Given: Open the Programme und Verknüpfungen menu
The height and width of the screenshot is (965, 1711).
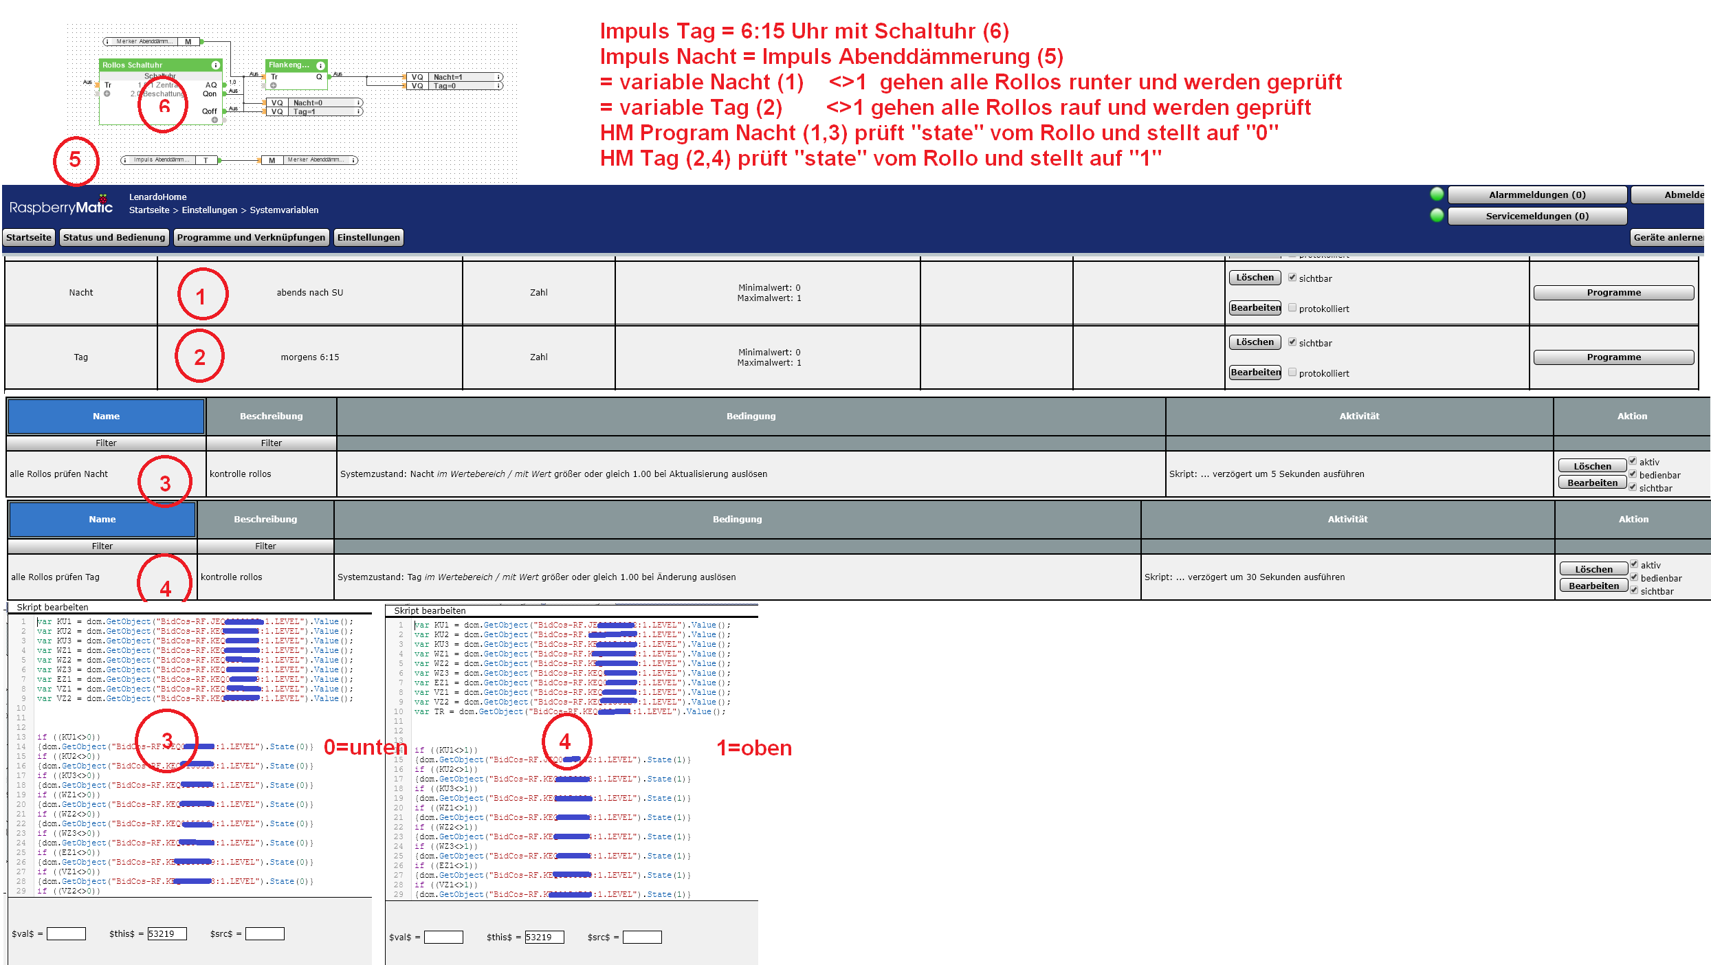Looking at the screenshot, I should coord(251,237).
